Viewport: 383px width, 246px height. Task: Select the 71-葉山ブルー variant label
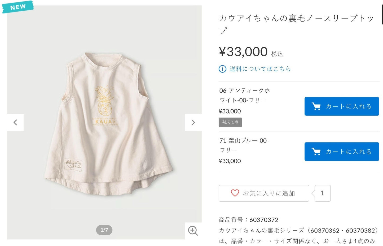(244, 145)
